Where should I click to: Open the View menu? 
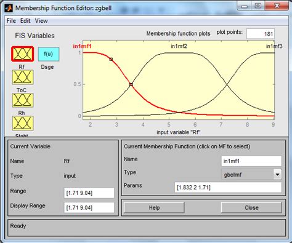(x=41, y=21)
